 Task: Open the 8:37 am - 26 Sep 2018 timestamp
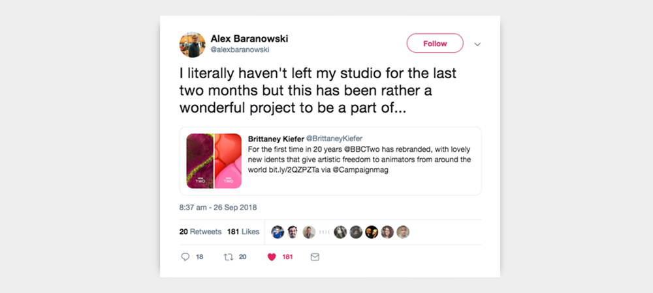(218, 208)
